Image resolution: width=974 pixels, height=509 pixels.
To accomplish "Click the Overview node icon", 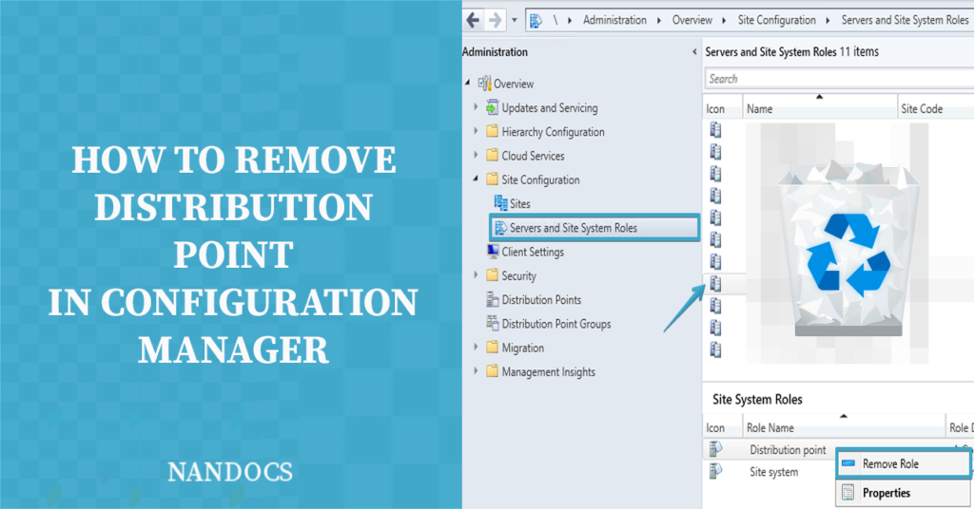I will tap(484, 83).
